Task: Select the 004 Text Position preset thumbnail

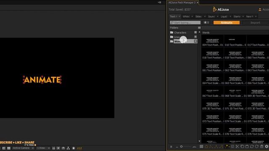Action: click(x=213, y=41)
